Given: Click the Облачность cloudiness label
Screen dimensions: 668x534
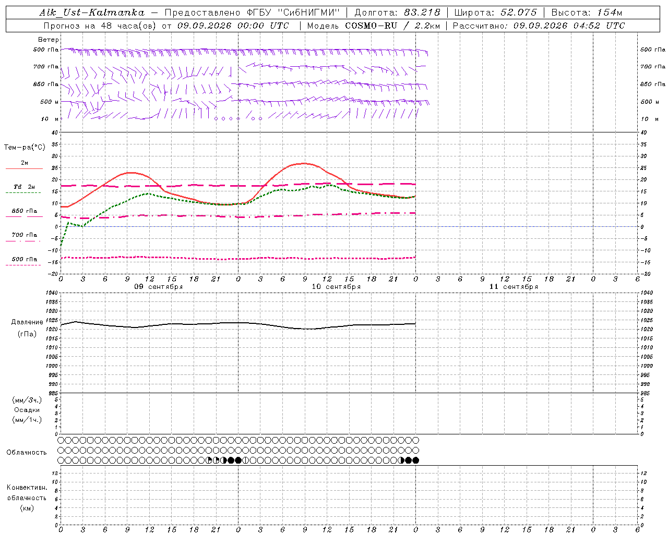Looking at the screenshot, I should coord(27,453).
